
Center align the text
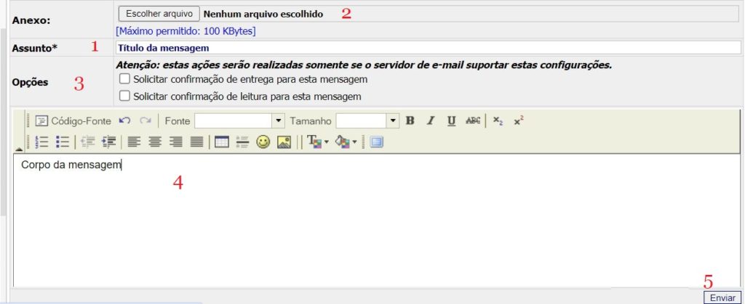[x=154, y=142]
